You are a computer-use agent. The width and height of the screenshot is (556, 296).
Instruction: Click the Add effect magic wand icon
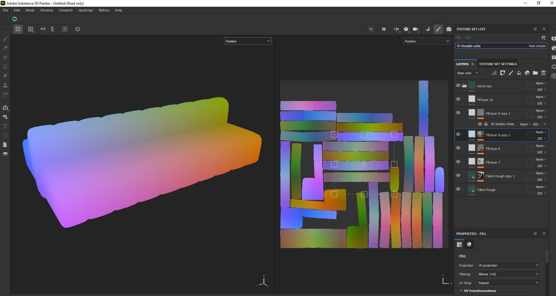[495, 73]
